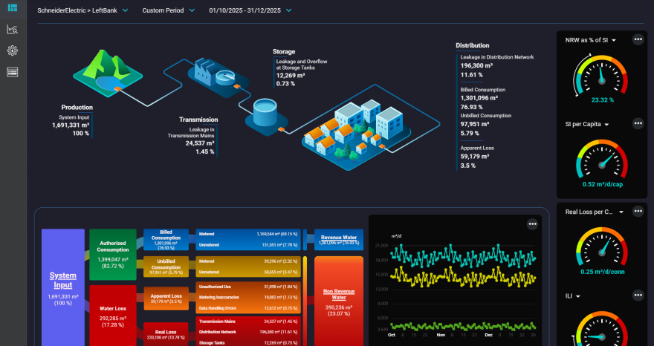The height and width of the screenshot is (346, 654).
Task: Select the Real Loss block
Action: (x=166, y=334)
